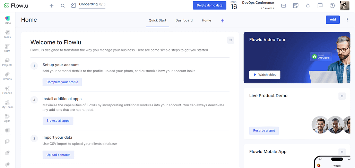
Task: Click Browse all apps
Action: (x=58, y=121)
